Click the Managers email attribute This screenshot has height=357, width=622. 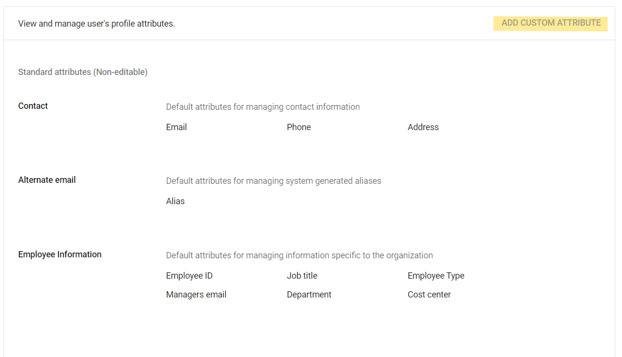point(196,295)
